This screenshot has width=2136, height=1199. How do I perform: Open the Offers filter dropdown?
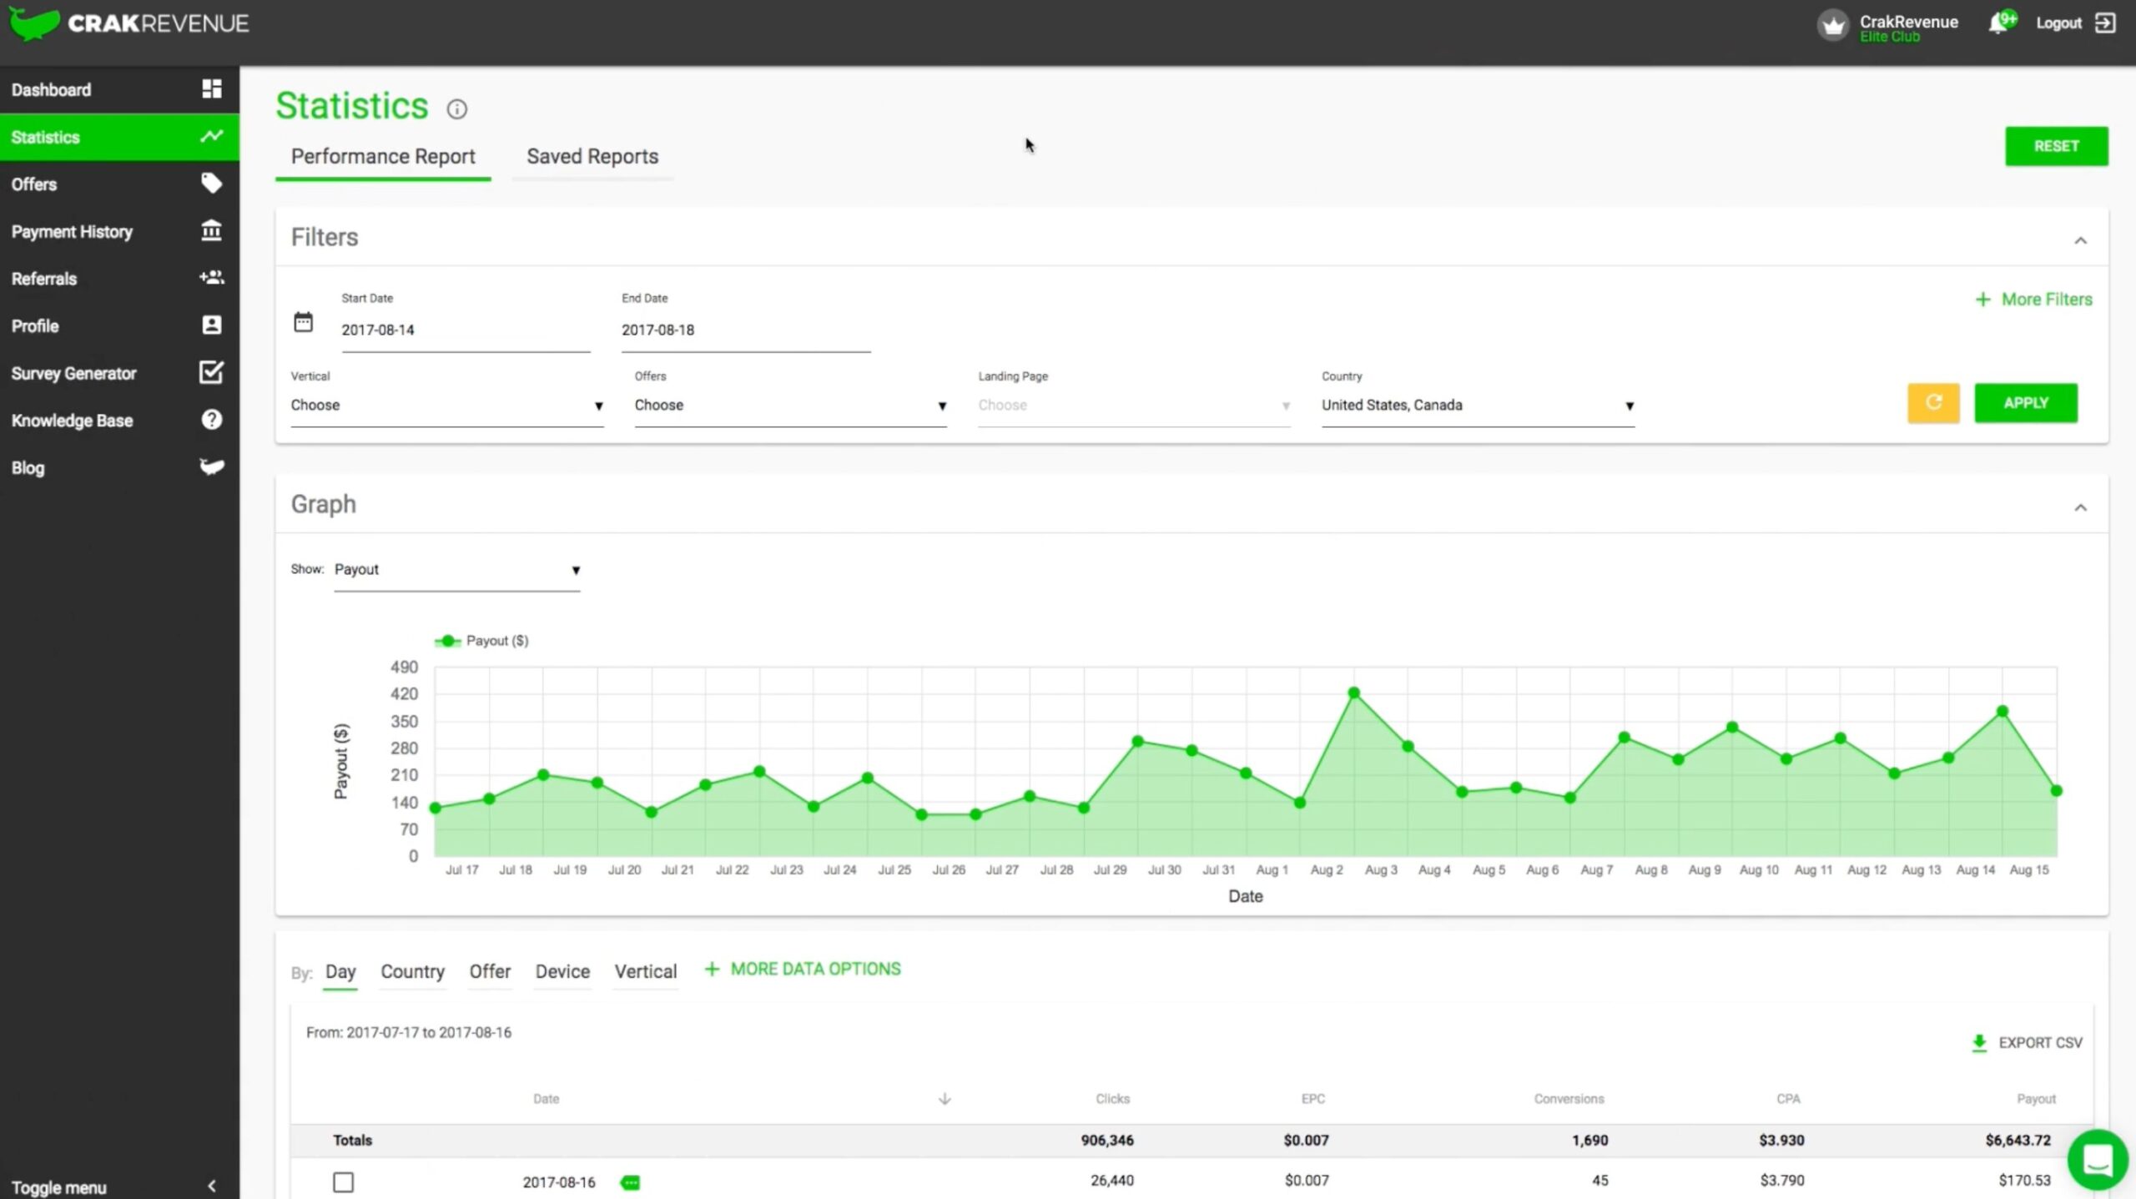point(791,406)
